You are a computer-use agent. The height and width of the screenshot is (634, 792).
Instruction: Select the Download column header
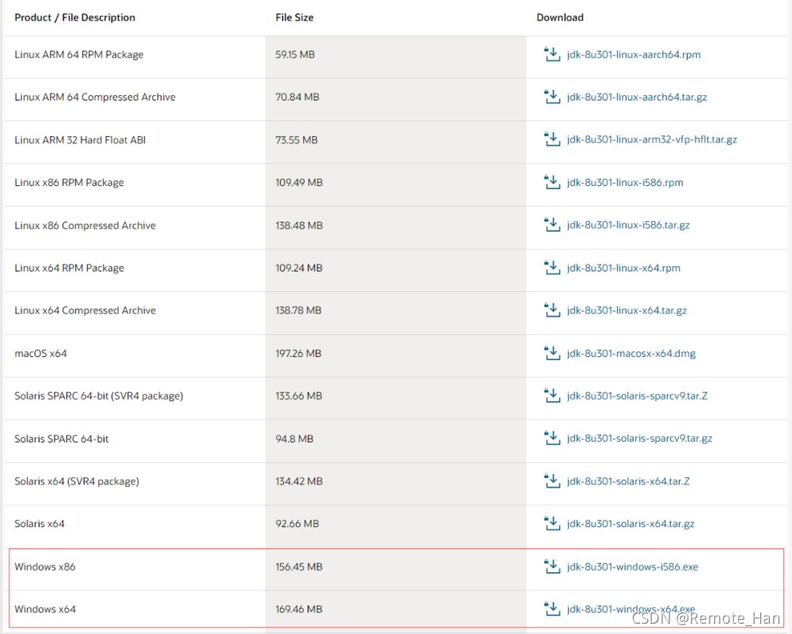coord(559,17)
